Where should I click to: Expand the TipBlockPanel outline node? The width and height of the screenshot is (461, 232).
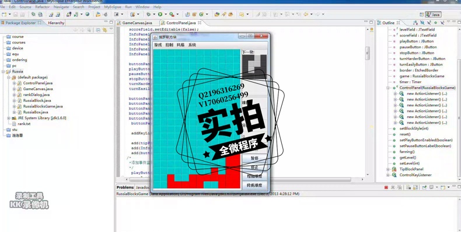[388, 169]
